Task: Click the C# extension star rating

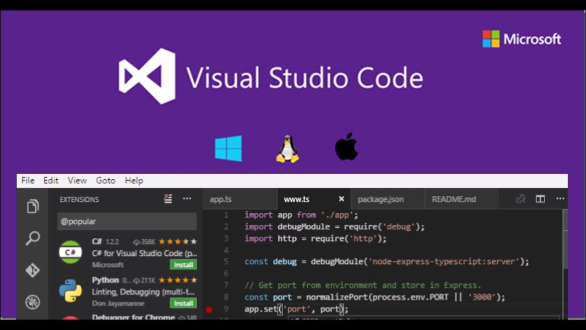Action: click(x=178, y=242)
